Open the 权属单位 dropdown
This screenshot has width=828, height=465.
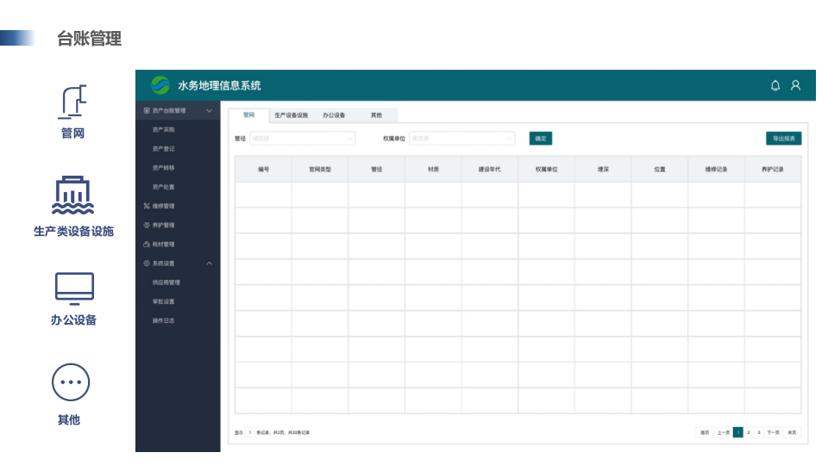click(x=461, y=139)
